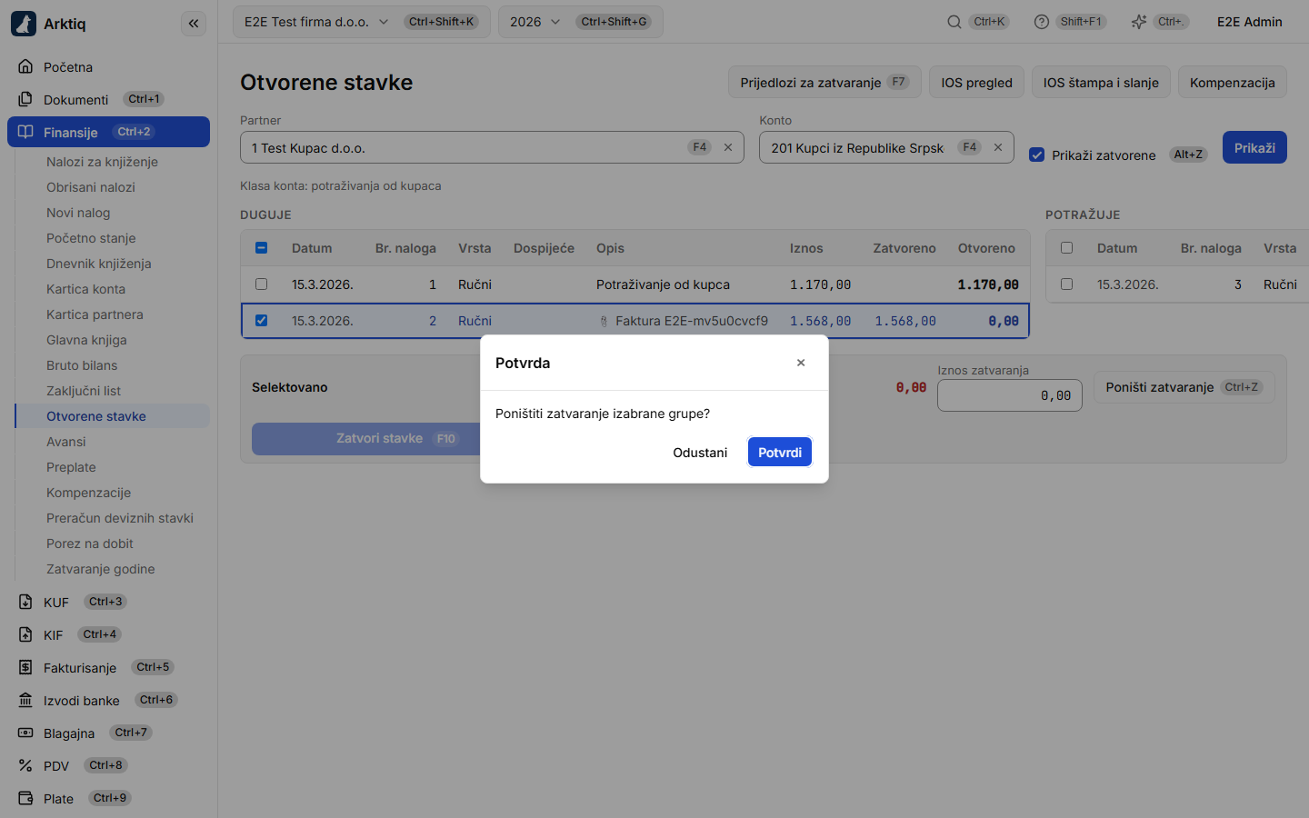Toggle the Prikaži zatvorene checkbox
Viewport: 1309px width, 818px height.
[x=1036, y=155]
